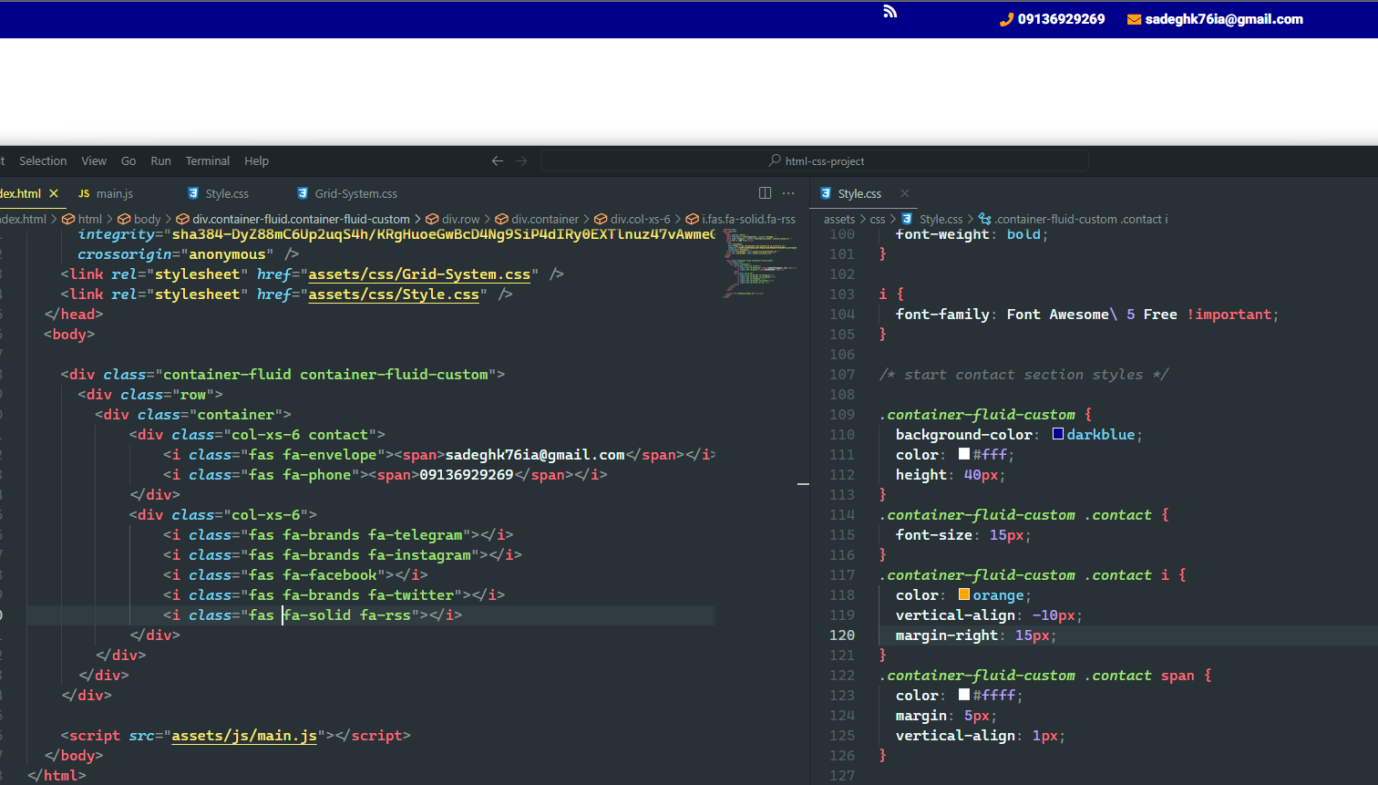Screen dimensions: 1378x785
Task: Open the Terminal menu
Action: coord(208,161)
